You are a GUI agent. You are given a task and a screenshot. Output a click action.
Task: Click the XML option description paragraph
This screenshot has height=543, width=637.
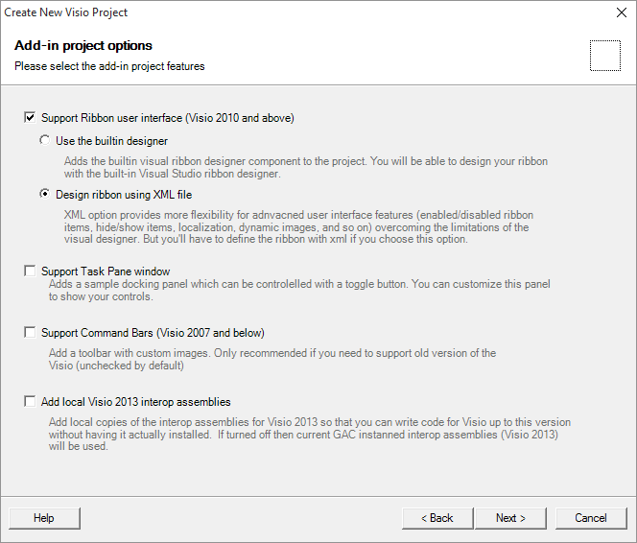pos(298,226)
